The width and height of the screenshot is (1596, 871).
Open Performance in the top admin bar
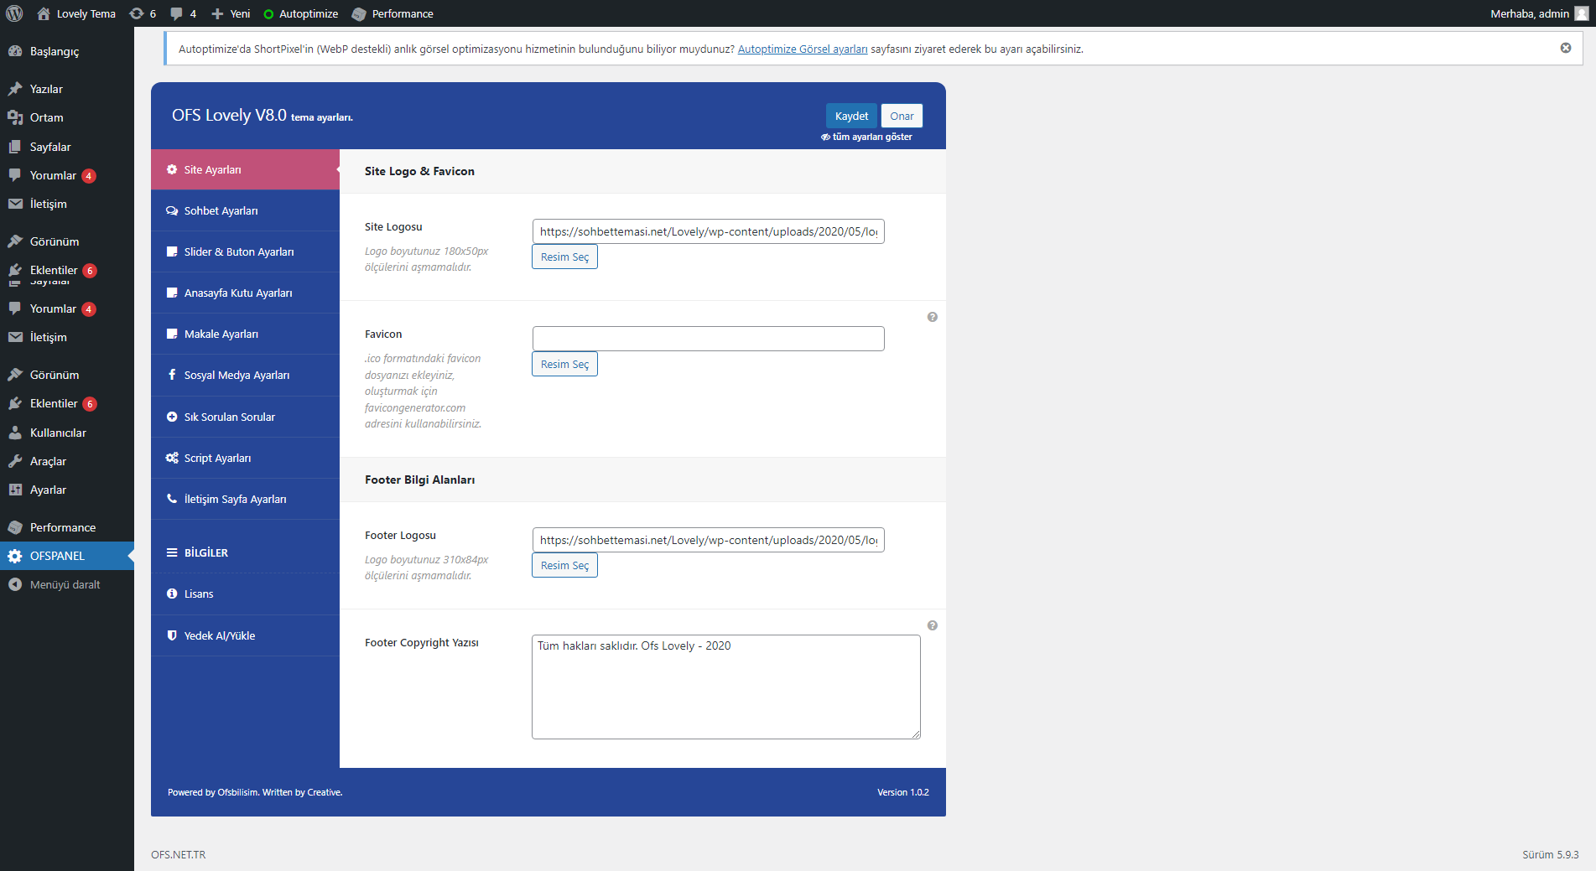coord(393,13)
